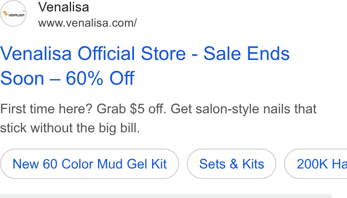Open the Venalisa Official Store headline link
The width and height of the screenshot is (347, 198).
(x=145, y=66)
